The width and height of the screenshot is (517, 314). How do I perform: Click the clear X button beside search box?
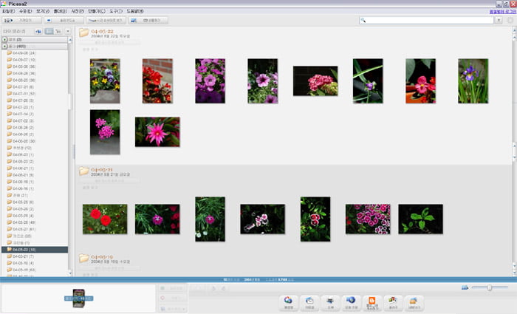tap(499, 20)
